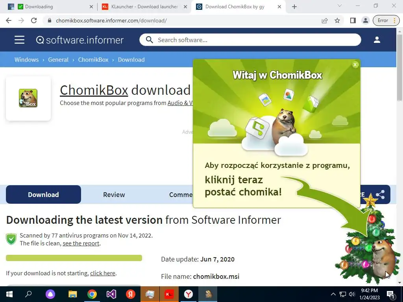Image resolution: width=403 pixels, height=302 pixels.
Task: Open the KLauncher taskbar icon
Action: (x=169, y=294)
